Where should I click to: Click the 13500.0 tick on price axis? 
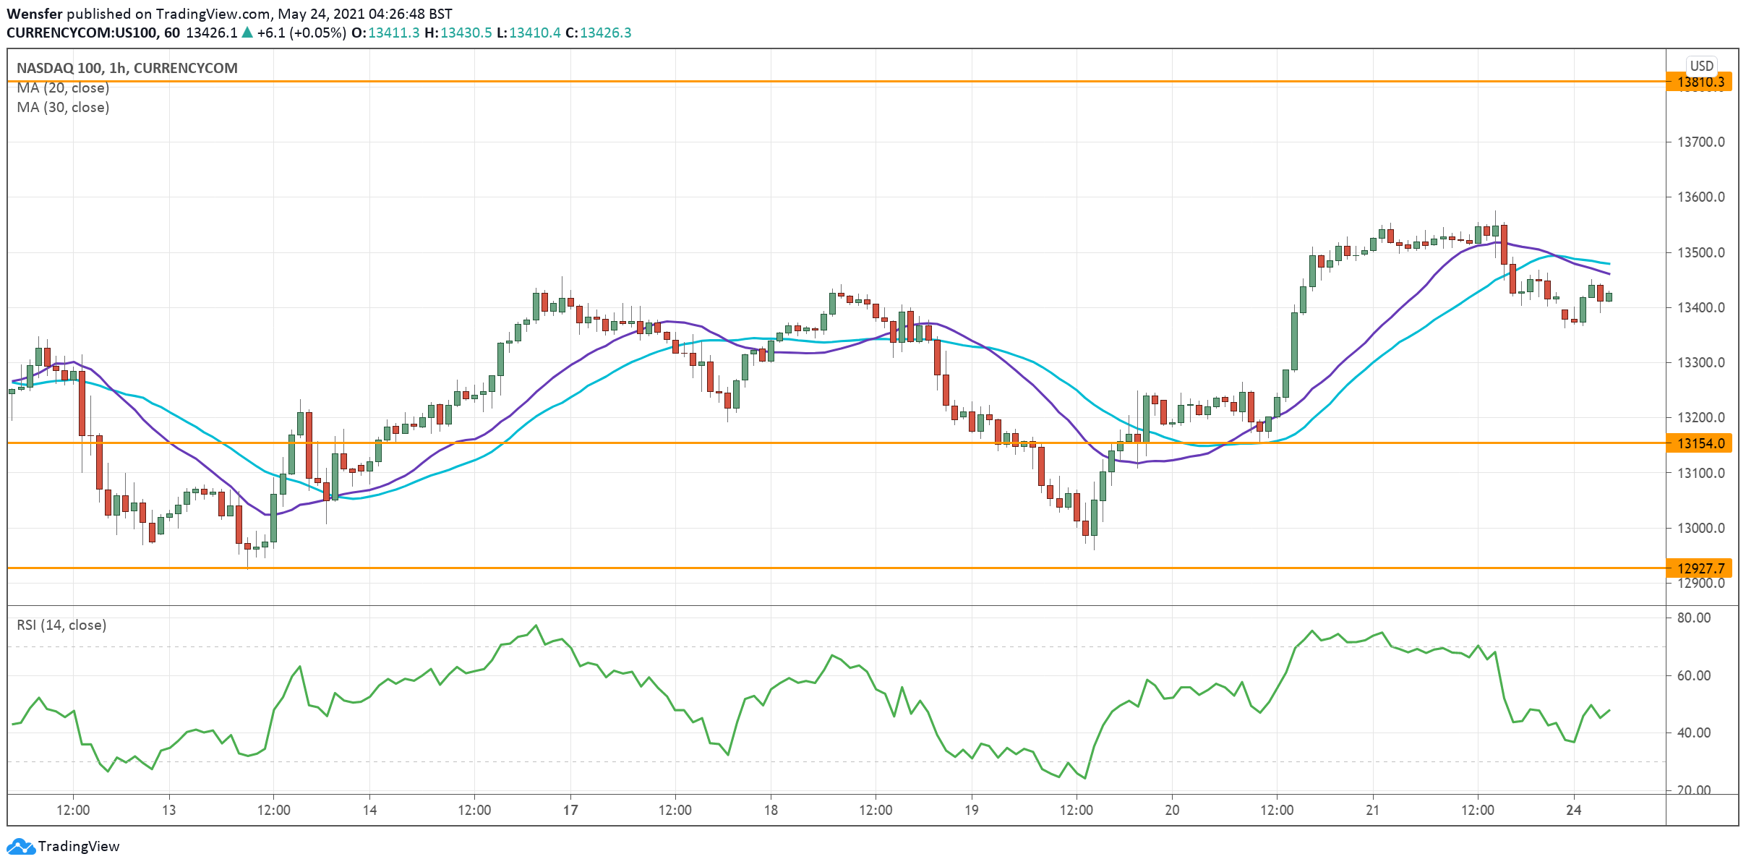[1700, 252]
